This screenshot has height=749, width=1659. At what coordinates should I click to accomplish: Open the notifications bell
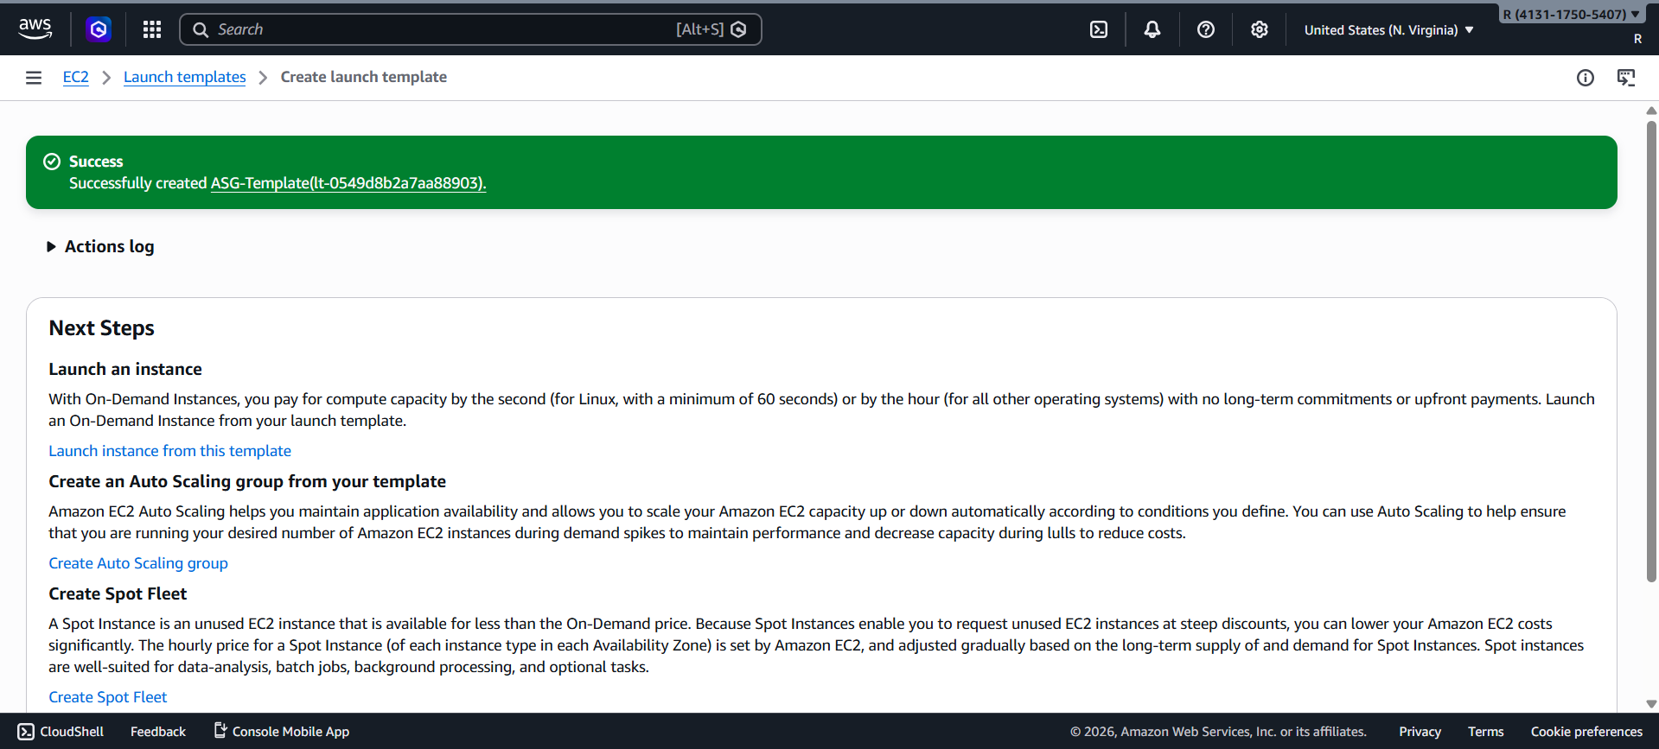pos(1152,29)
